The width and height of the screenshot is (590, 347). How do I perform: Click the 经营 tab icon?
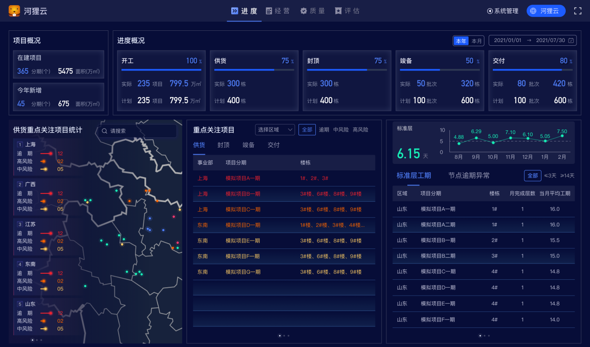tap(269, 11)
